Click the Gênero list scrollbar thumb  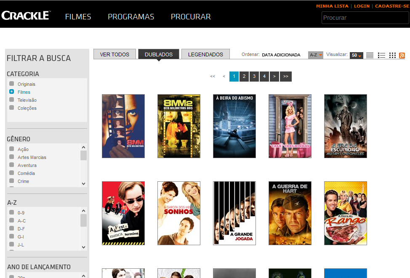click(83, 155)
